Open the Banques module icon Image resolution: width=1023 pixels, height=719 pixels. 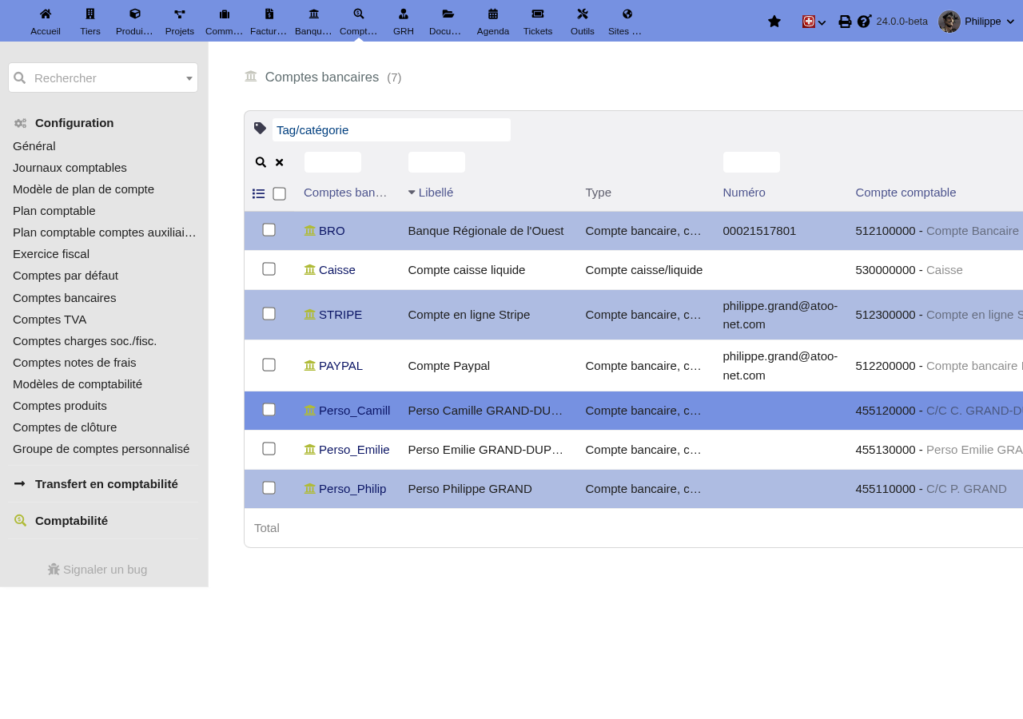(314, 14)
